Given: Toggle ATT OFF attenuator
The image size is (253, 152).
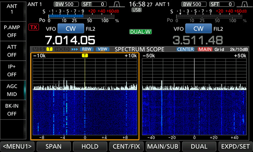Looking at the screenshot, I should coord(12,51).
